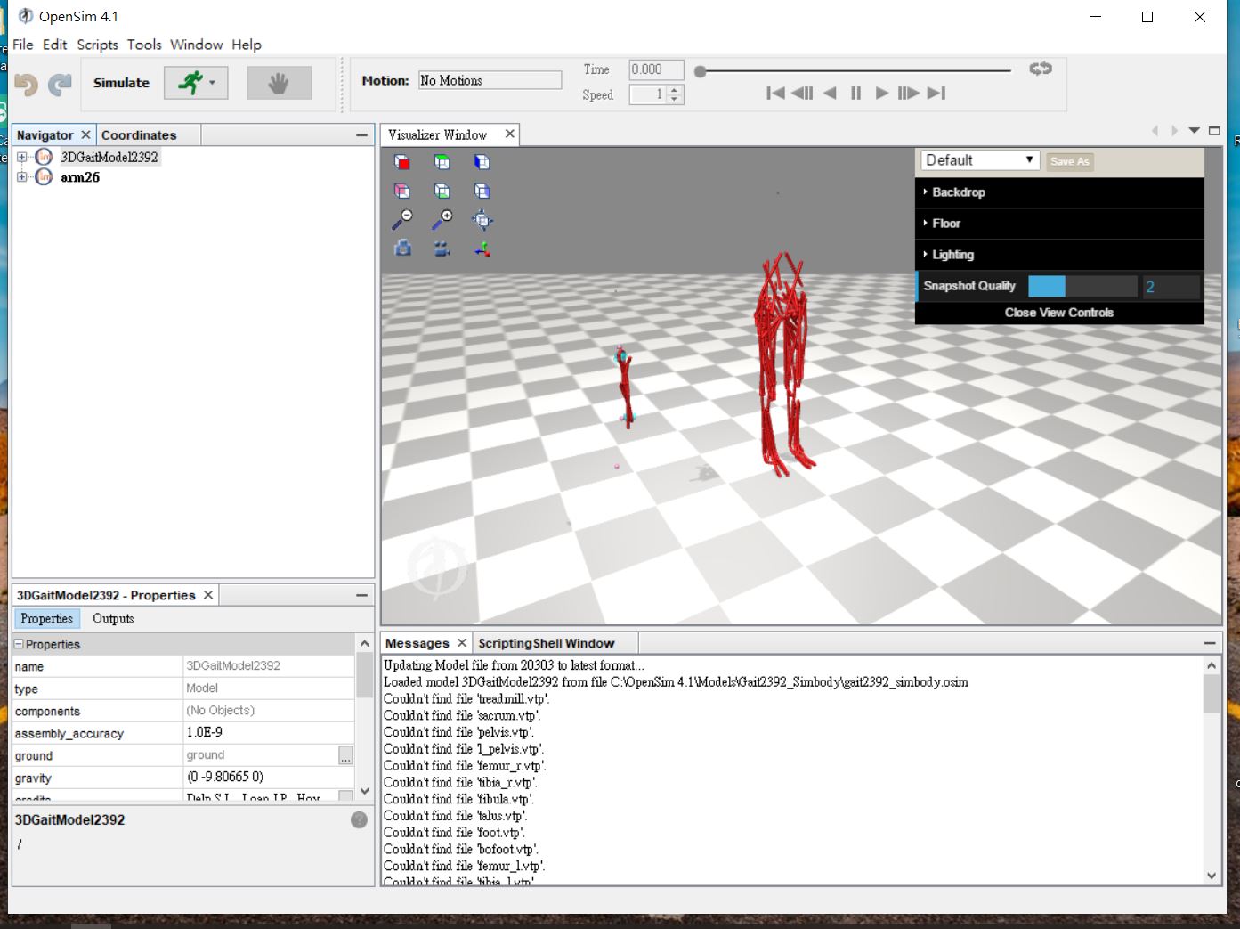Screen dimensions: 1240x929
Task: Expand the arm26 tree node
Action: tap(21, 177)
